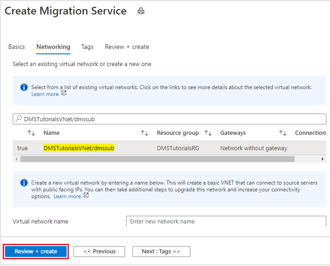Click the Virtual network name input field
This screenshot has width=330, height=266.
(x=225, y=221)
